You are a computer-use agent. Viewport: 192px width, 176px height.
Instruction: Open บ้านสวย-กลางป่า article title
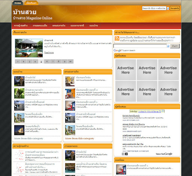[34, 90]
